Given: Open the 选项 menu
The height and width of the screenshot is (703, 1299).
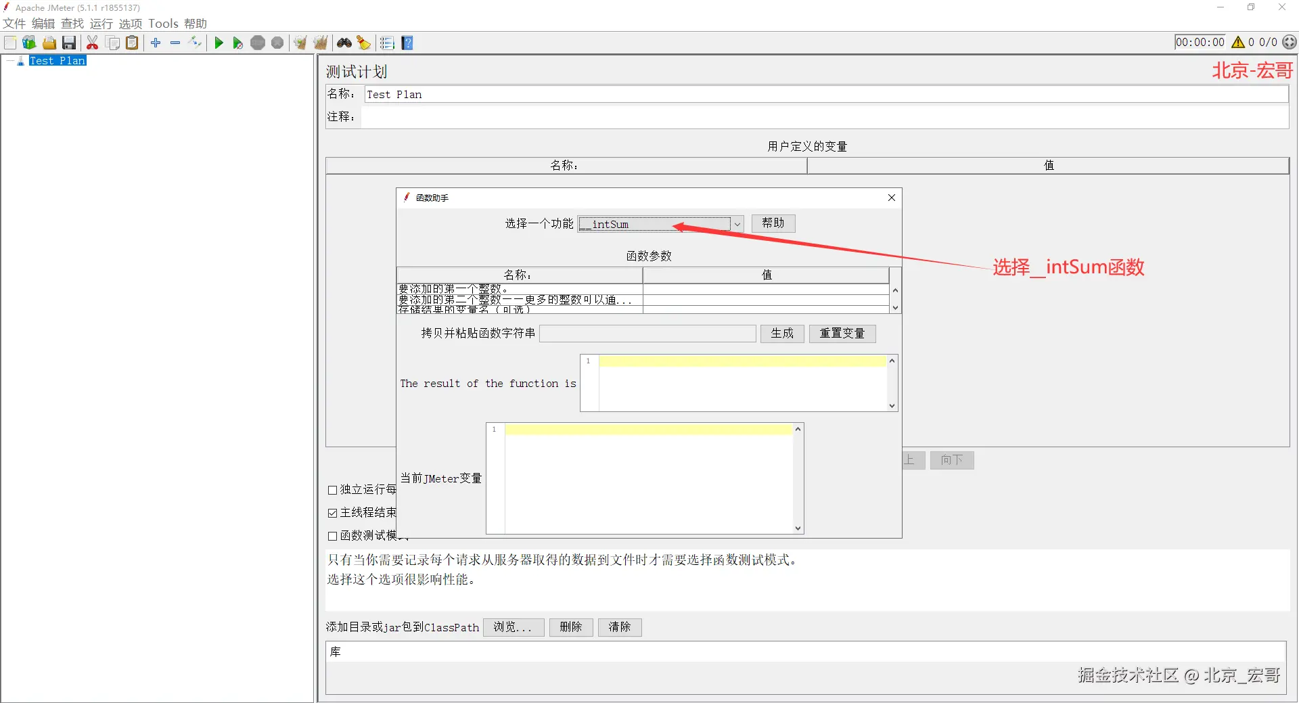Looking at the screenshot, I should [131, 24].
